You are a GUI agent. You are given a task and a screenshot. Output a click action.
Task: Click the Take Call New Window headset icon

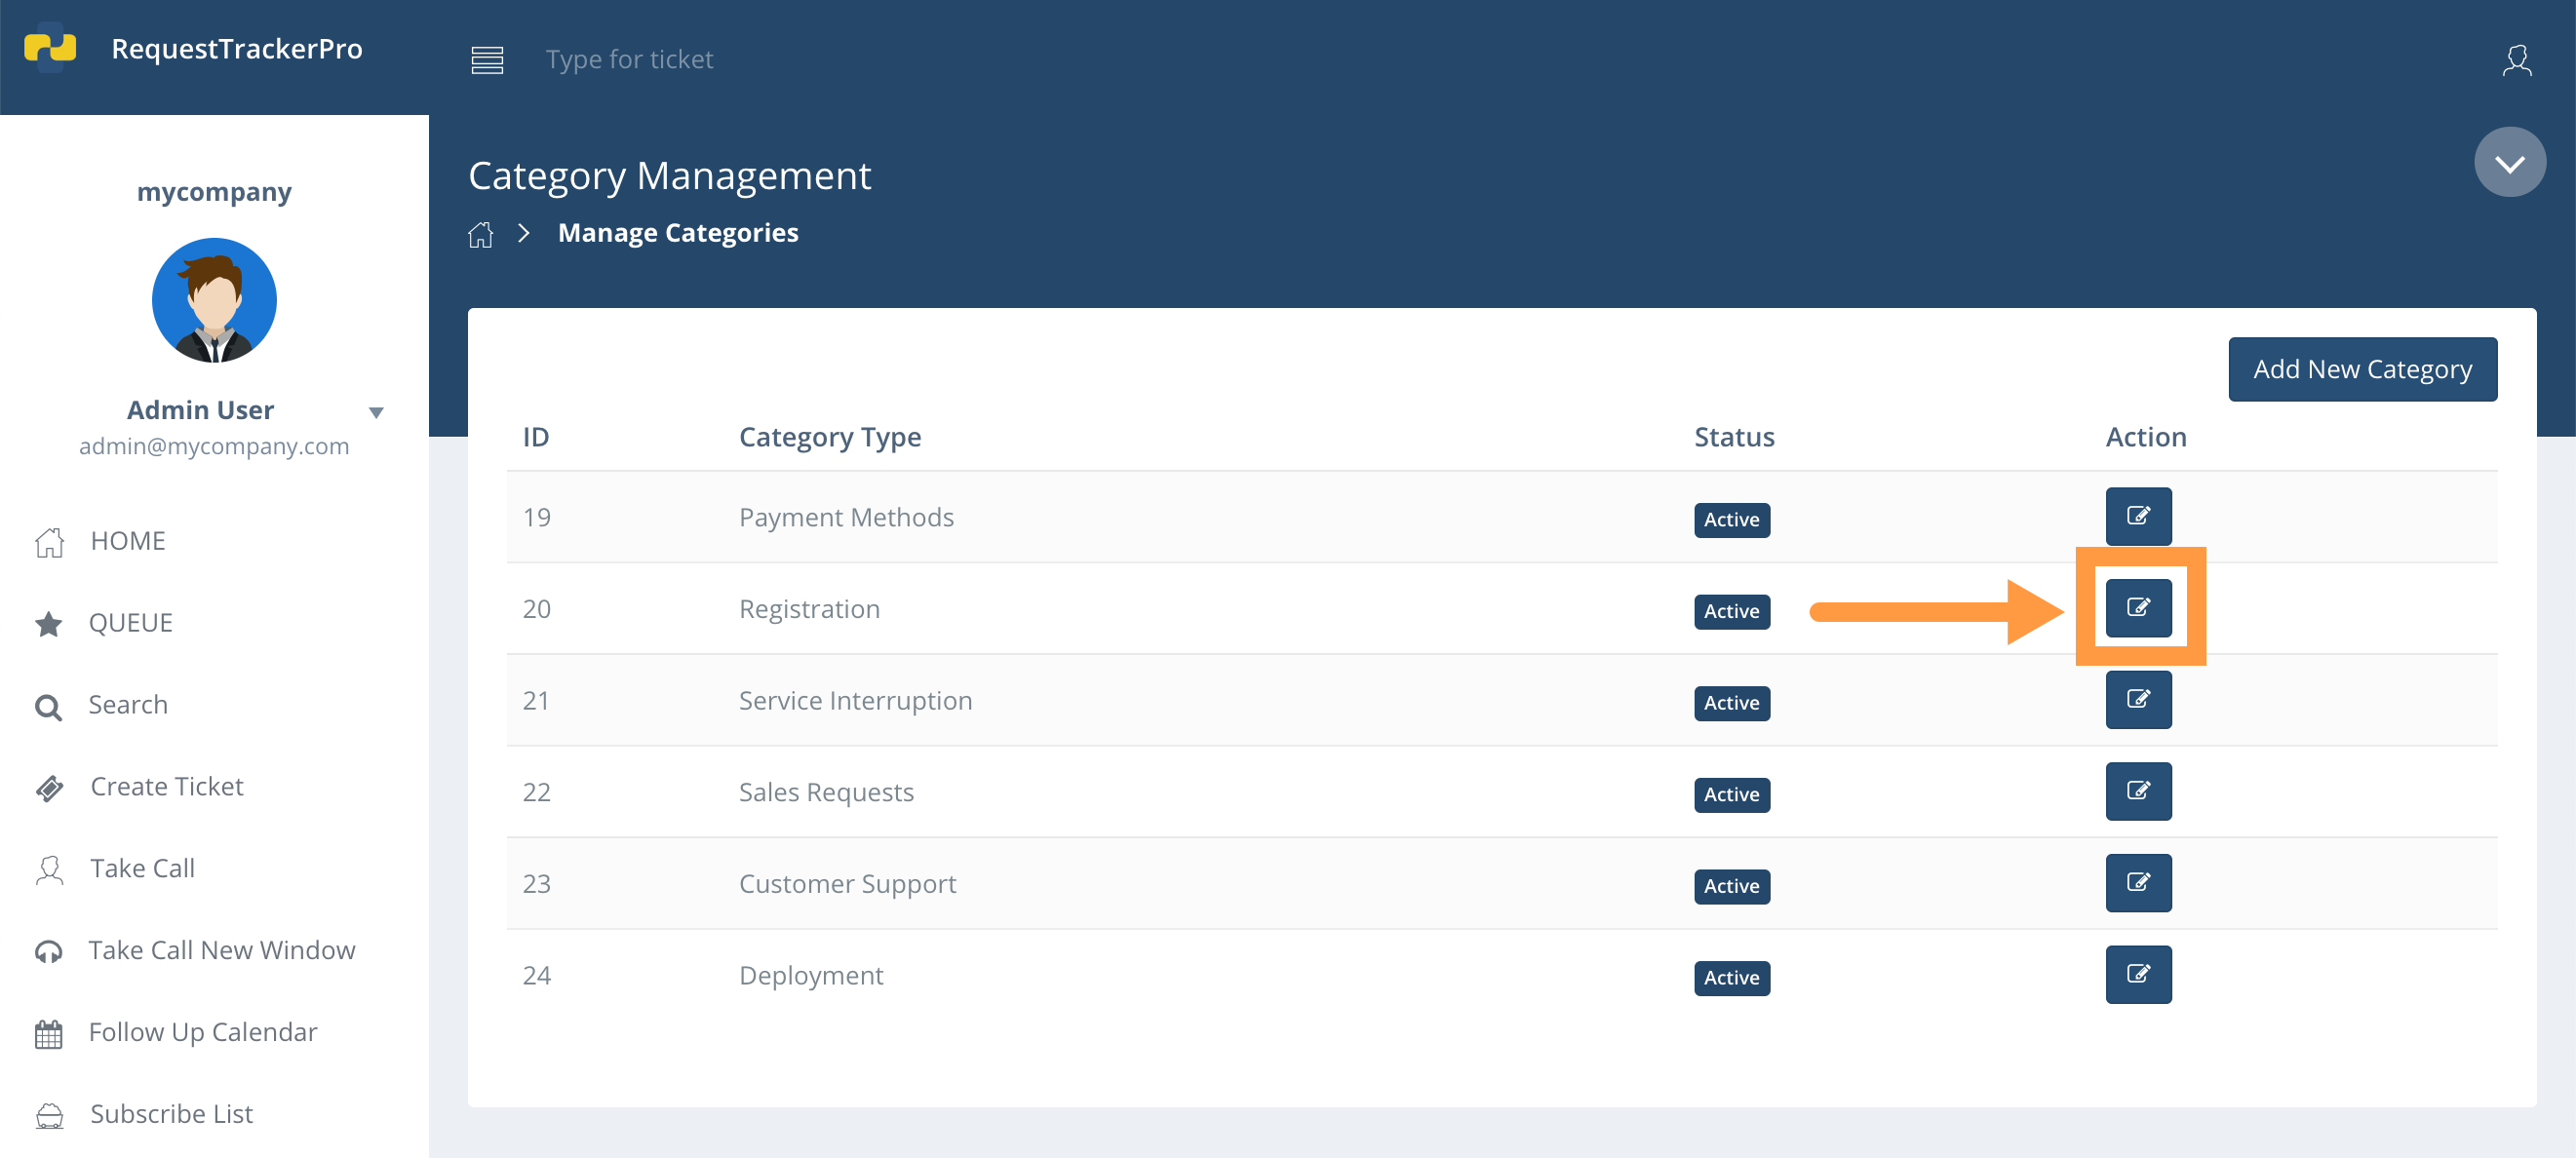pos(48,950)
